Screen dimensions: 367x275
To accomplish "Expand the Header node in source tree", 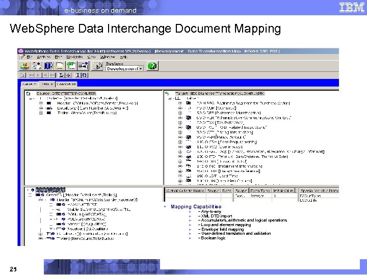I will pos(41,103).
